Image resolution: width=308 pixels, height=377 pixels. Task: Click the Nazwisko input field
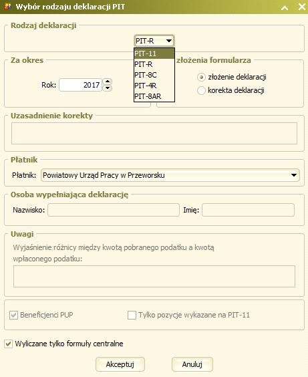tap(114, 210)
